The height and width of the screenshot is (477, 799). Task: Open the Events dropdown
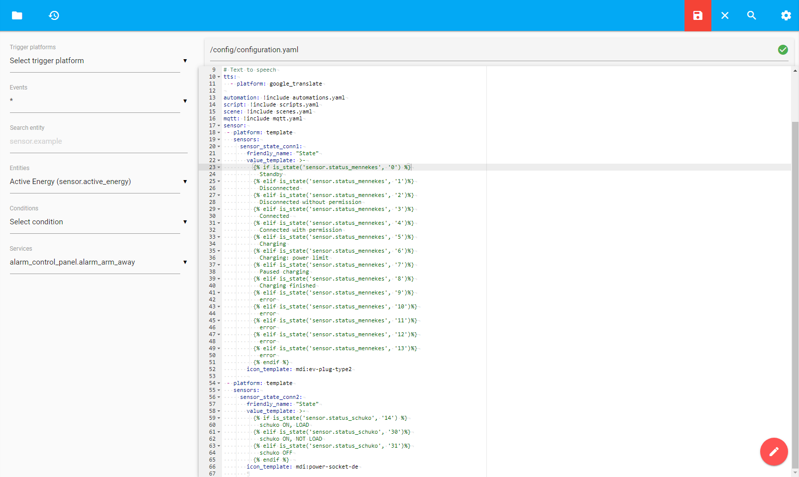pyautogui.click(x=99, y=101)
